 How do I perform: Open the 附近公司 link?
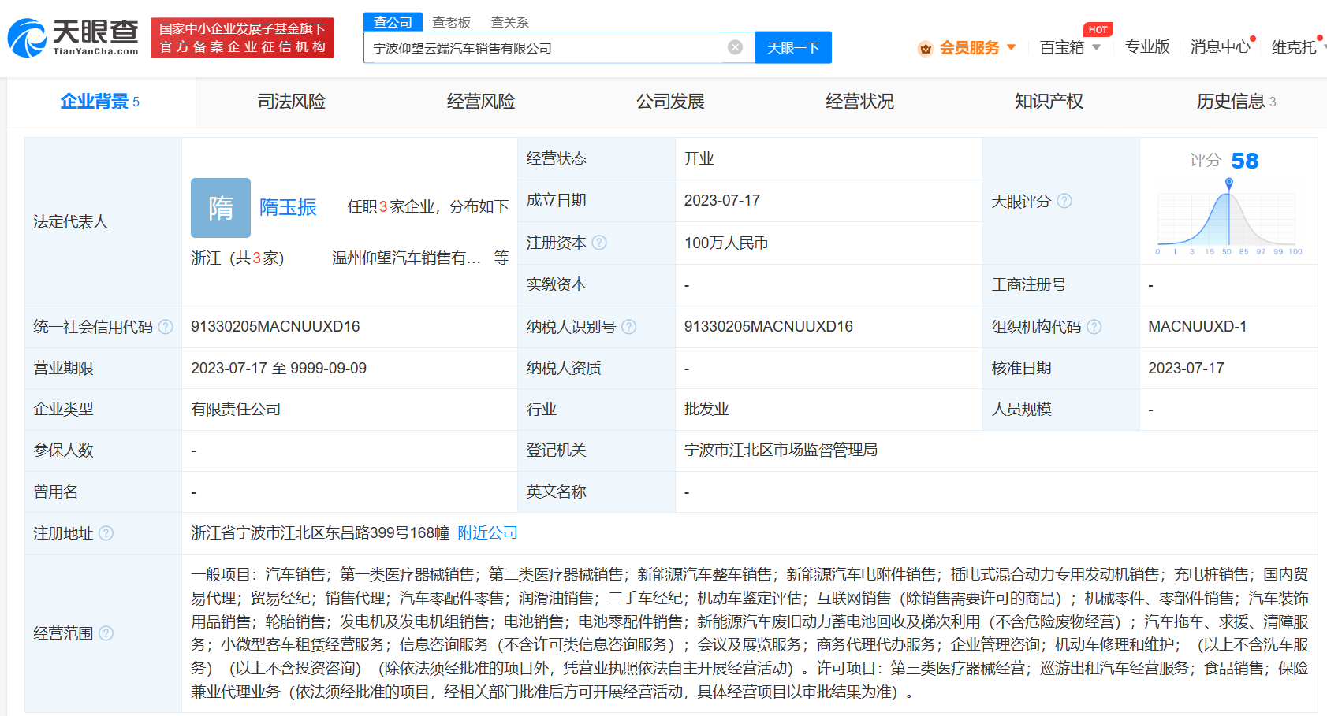coord(487,533)
